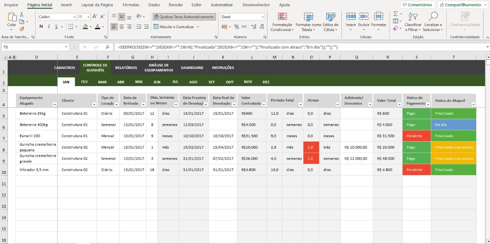The width and height of the screenshot is (490, 244).
Task: Click the insert function fx icon
Action: coord(107,47)
